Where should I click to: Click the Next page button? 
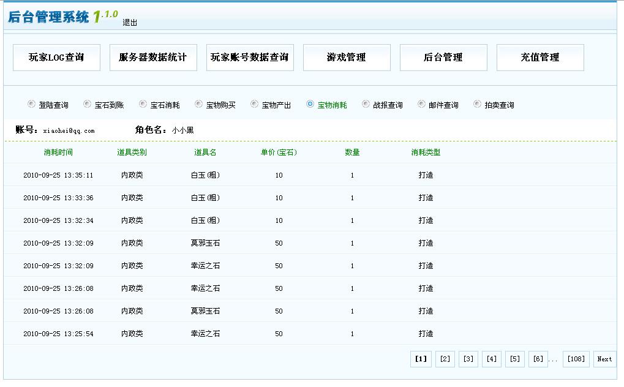pos(604,359)
